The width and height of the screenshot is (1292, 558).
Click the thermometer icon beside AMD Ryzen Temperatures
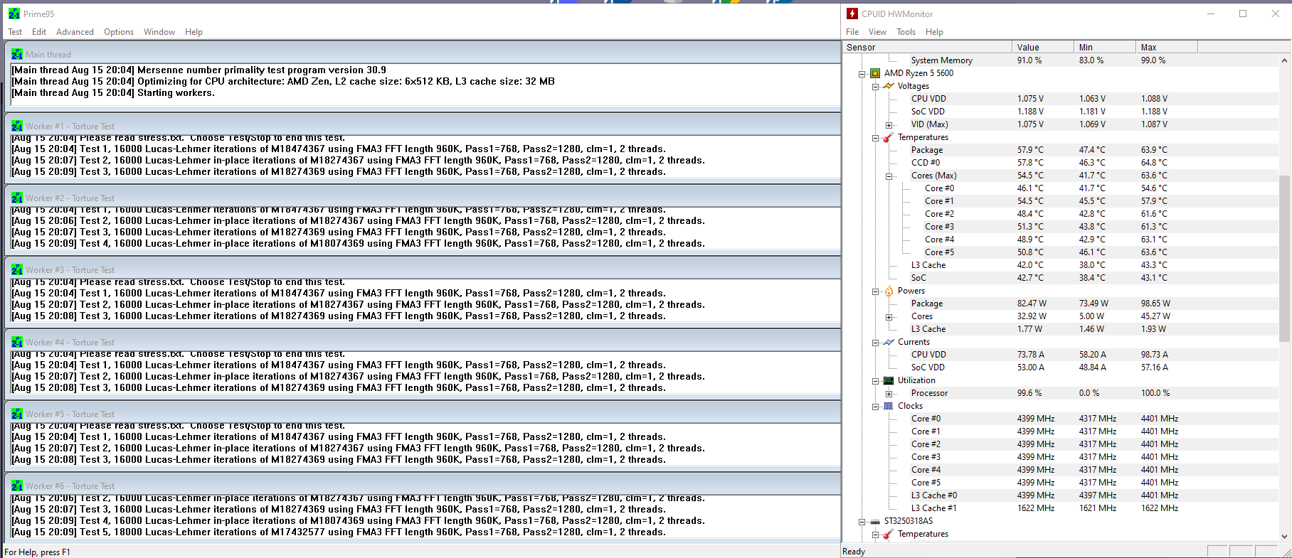[889, 137]
